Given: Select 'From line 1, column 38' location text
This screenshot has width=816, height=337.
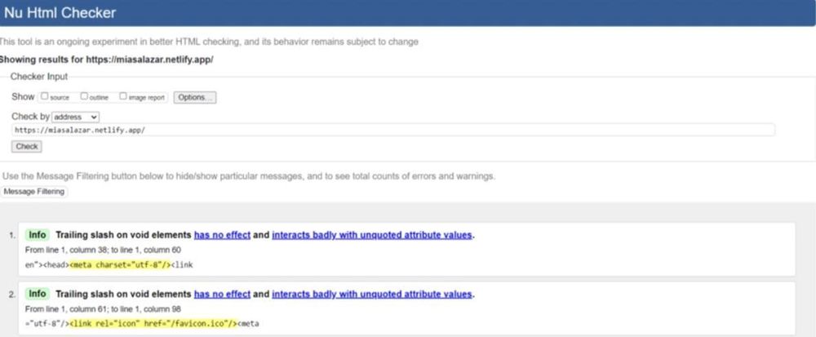Looking at the screenshot, I should pos(103,251).
